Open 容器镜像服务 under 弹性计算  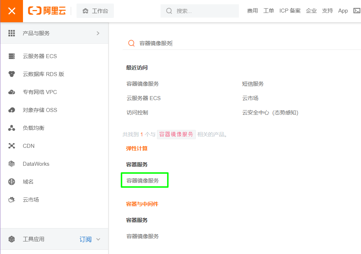(x=143, y=181)
